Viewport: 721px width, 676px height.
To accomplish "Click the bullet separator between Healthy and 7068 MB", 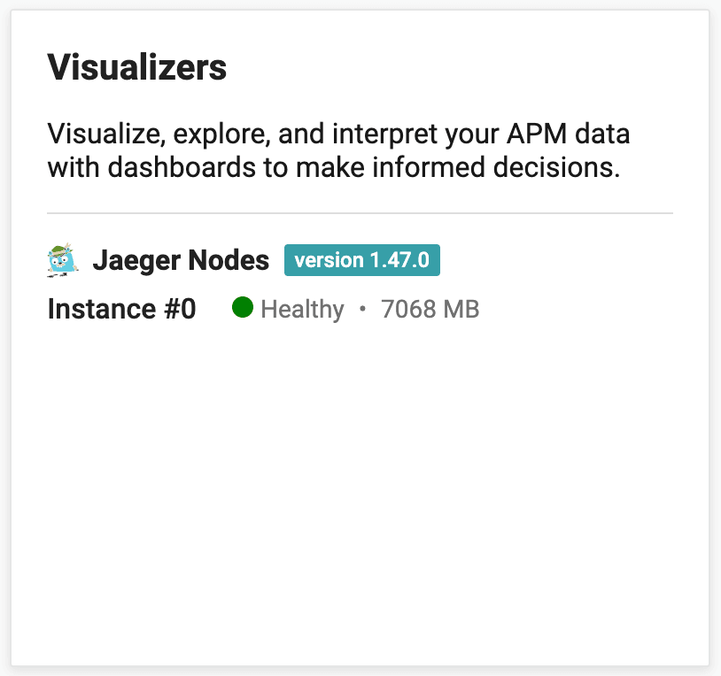I will pos(362,310).
